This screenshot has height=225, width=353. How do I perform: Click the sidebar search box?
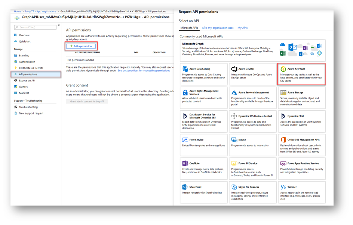point(35,27)
